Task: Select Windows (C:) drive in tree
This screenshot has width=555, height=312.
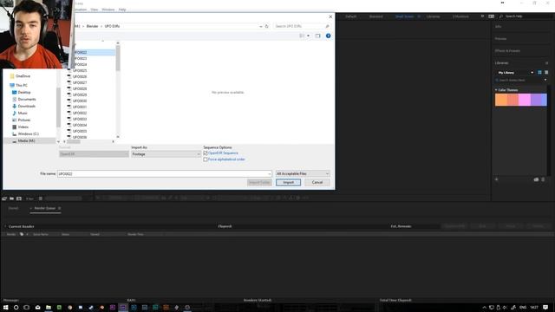Action: 29,134
